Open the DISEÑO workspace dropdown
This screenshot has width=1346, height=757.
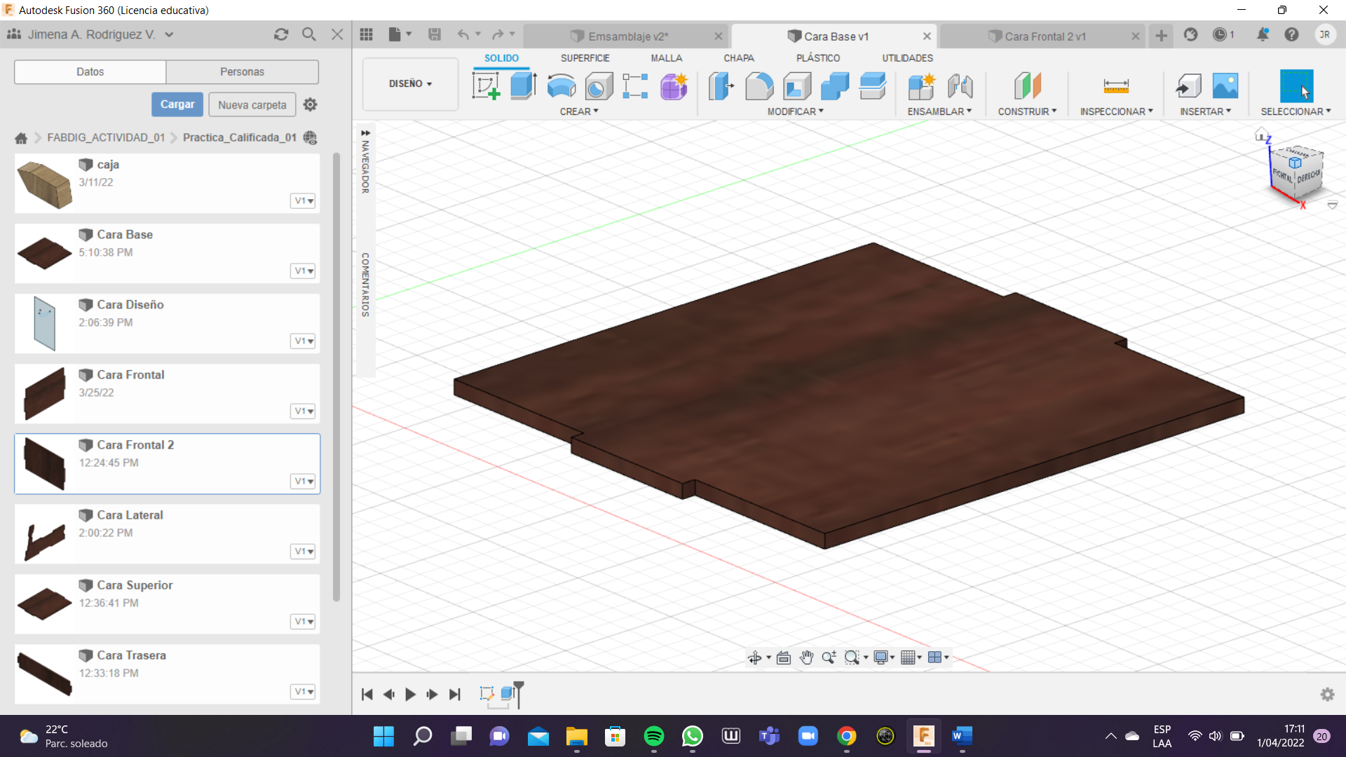[410, 83]
